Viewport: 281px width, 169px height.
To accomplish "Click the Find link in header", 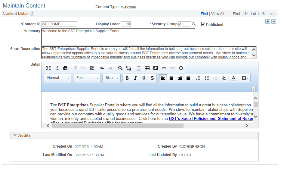I will pyautogui.click(x=204, y=14).
